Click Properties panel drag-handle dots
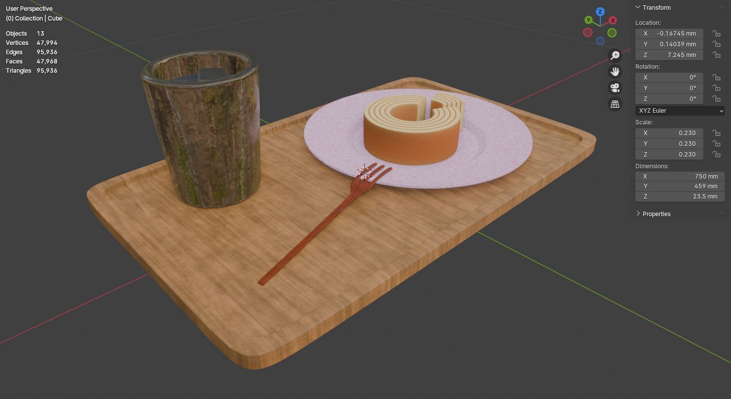The width and height of the screenshot is (731, 399). tap(722, 214)
